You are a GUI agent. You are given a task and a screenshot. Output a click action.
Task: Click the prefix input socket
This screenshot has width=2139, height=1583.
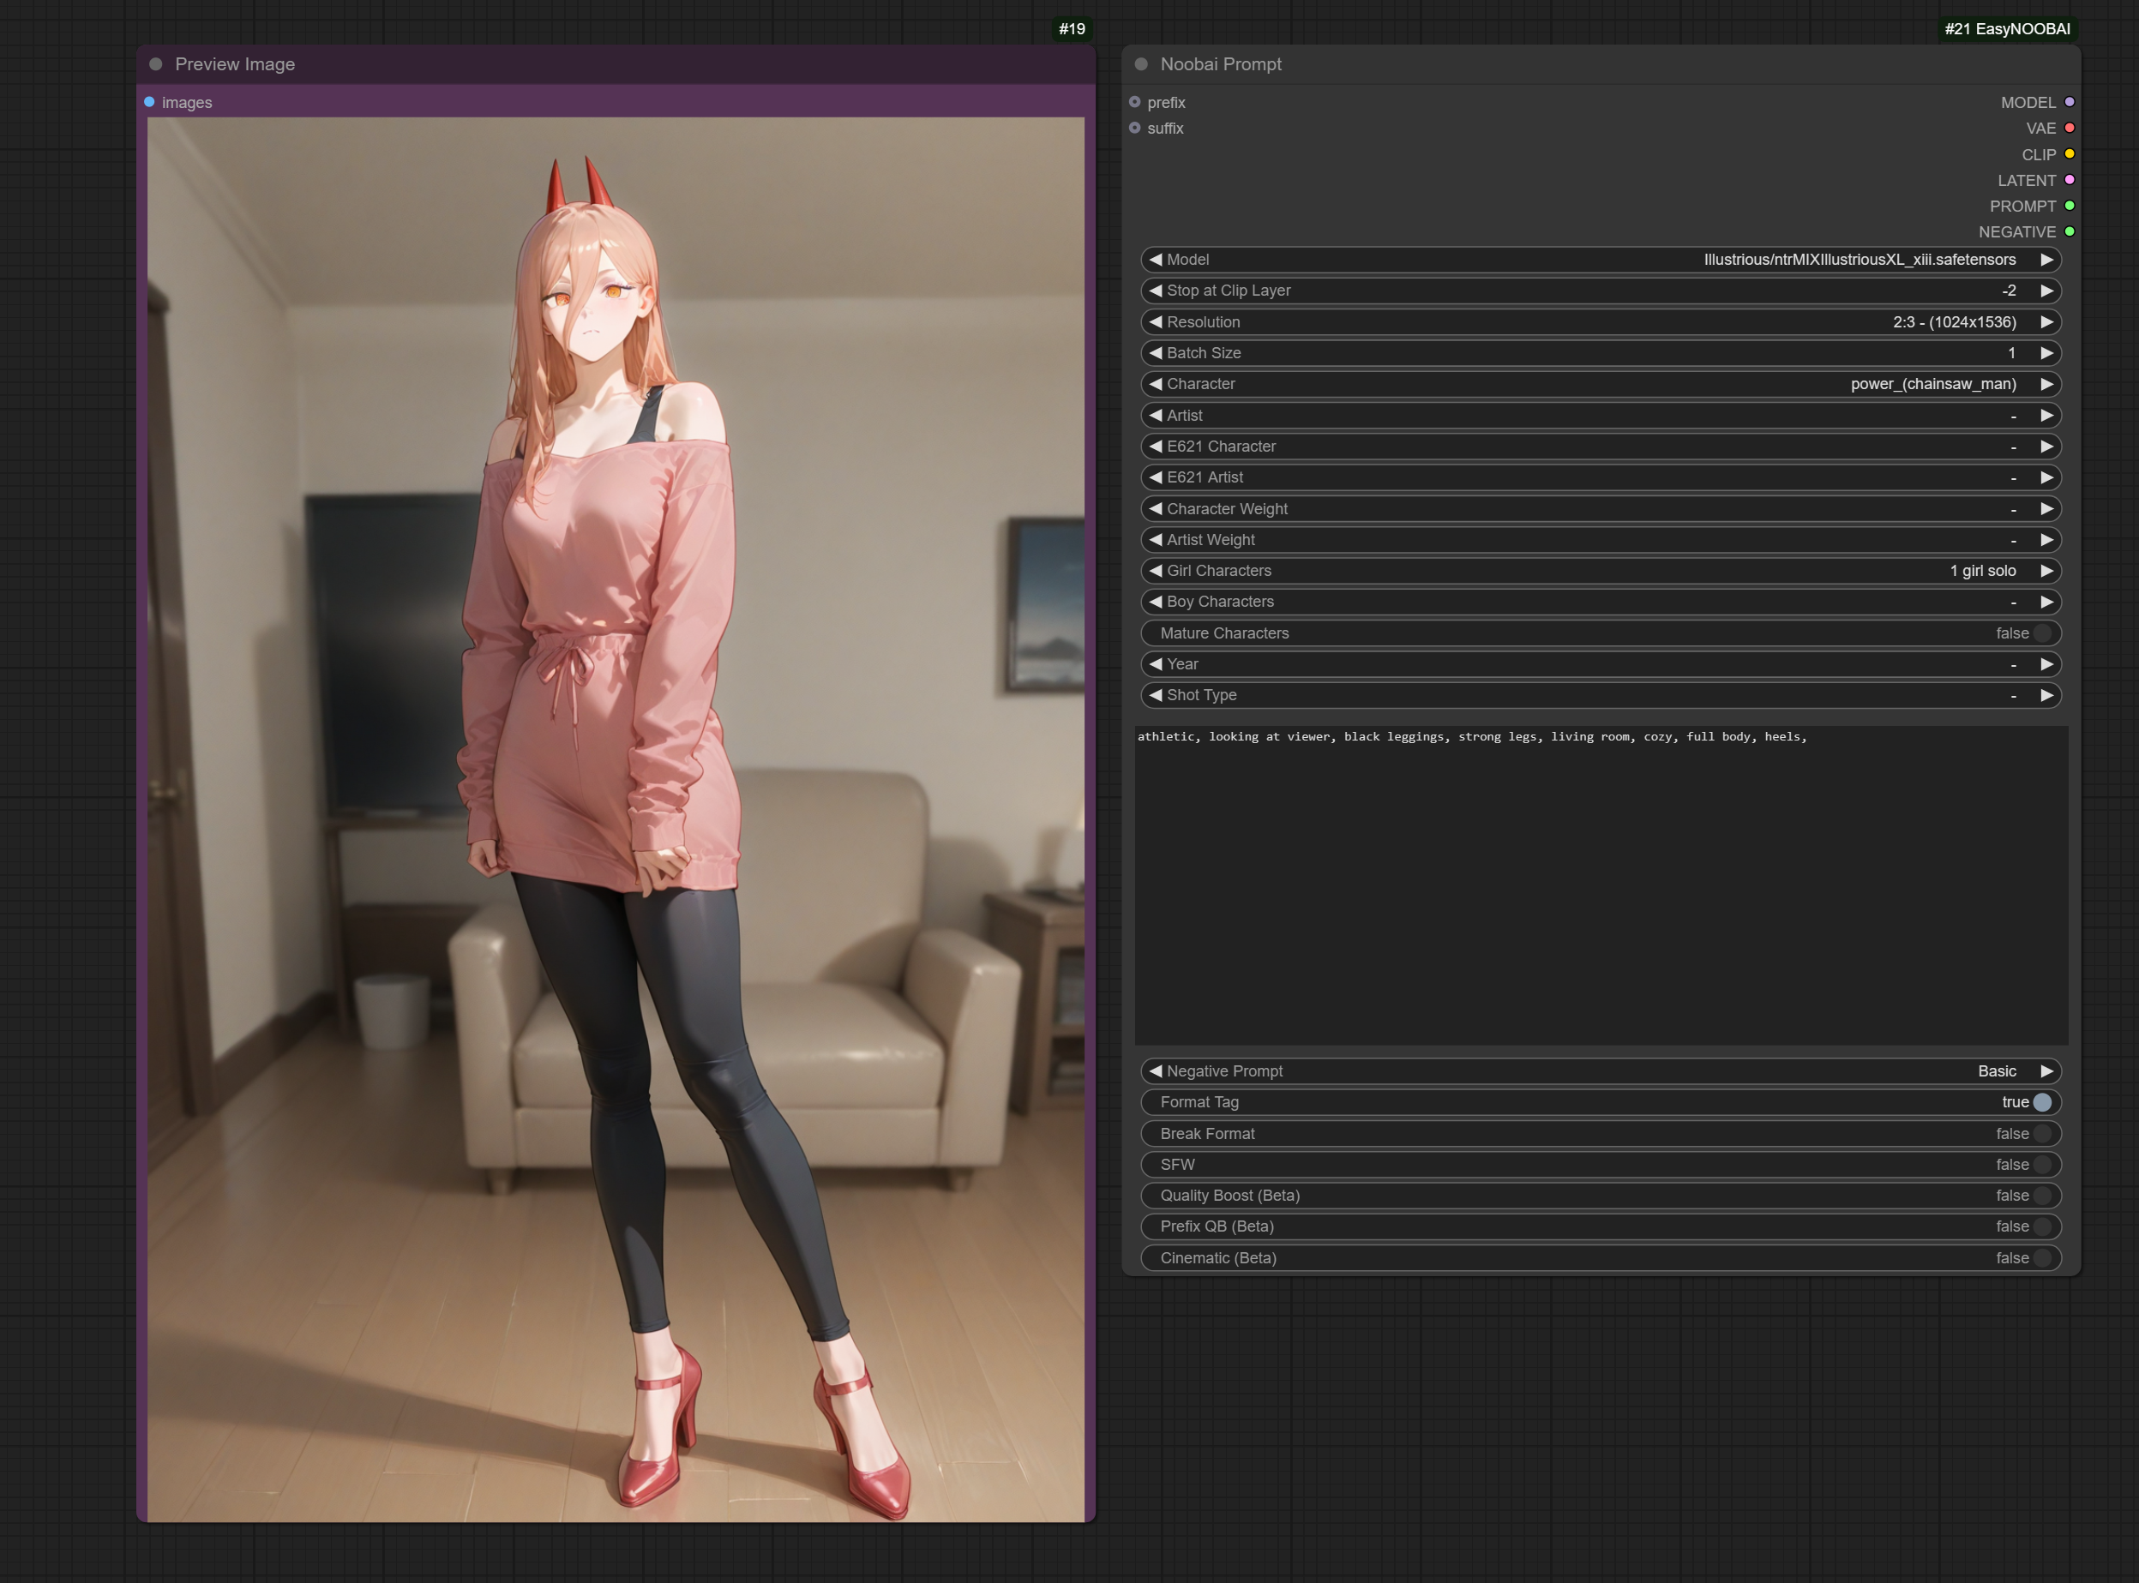1135,103
